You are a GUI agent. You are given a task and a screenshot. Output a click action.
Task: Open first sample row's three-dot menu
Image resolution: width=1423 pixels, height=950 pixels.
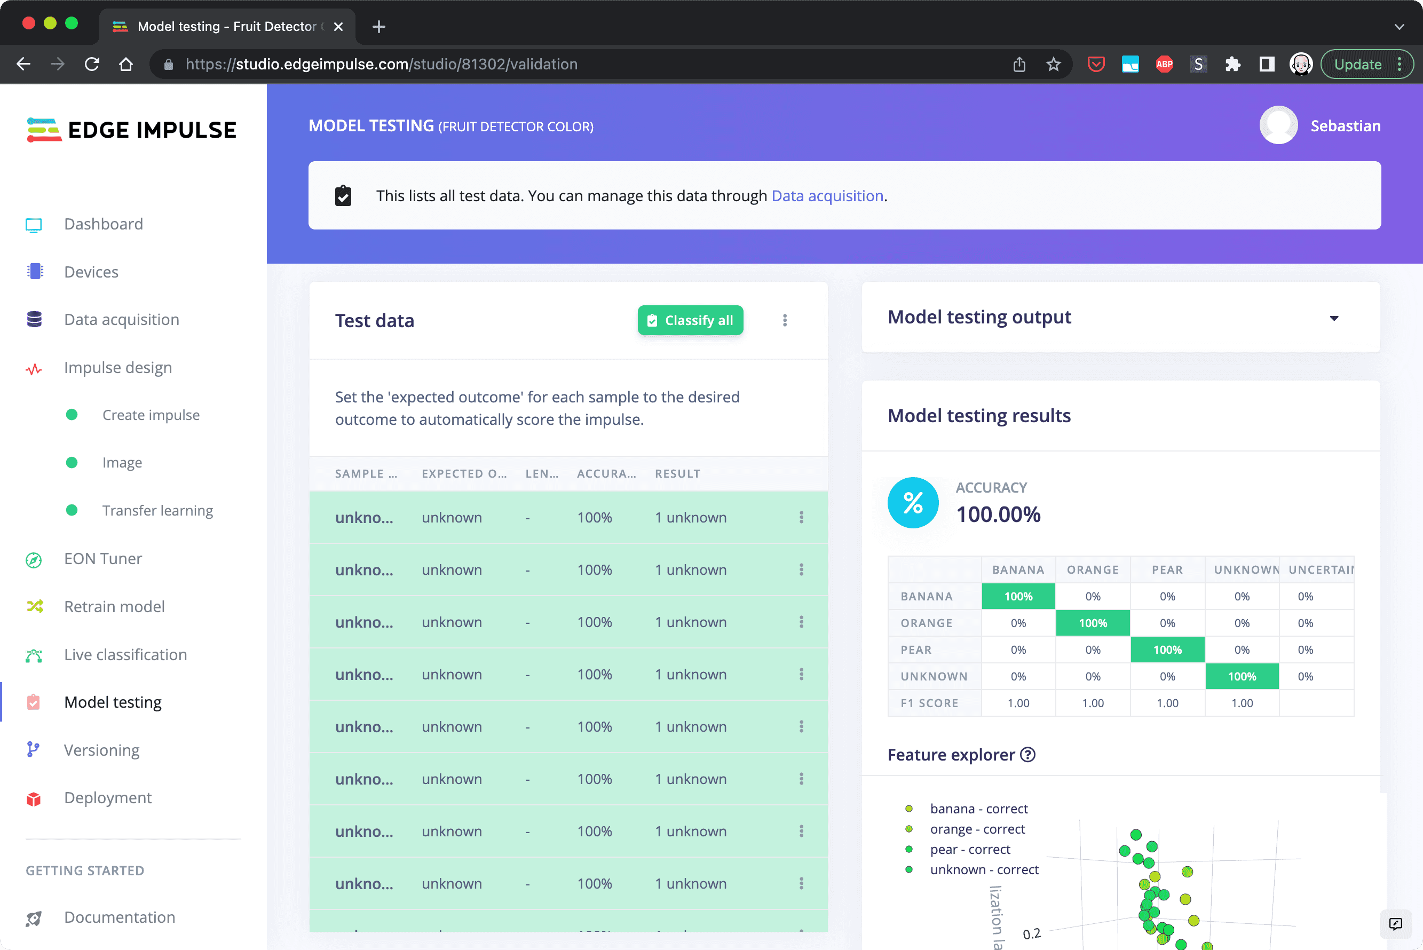pos(801,517)
